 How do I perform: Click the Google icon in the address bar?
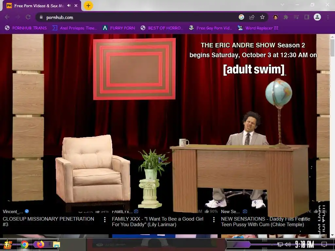(241, 17)
